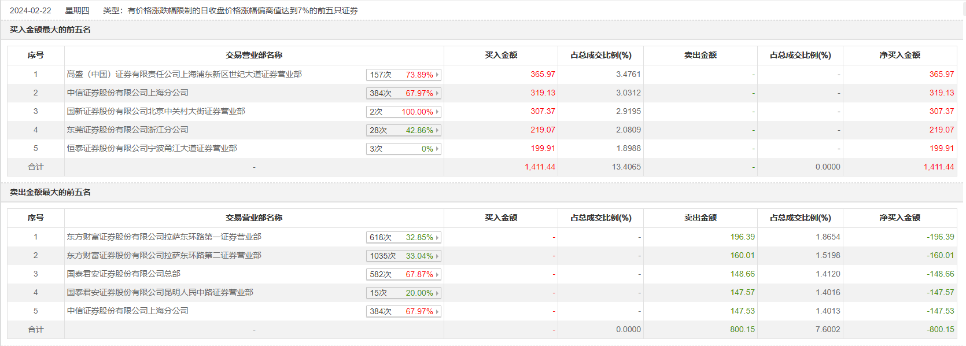Click the 卖出金额 header in the sell table
The image size is (966, 346).
[700, 218]
